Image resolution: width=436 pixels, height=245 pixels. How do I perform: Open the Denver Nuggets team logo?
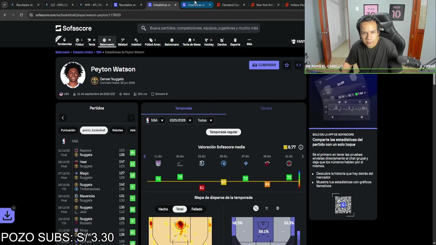95,81
